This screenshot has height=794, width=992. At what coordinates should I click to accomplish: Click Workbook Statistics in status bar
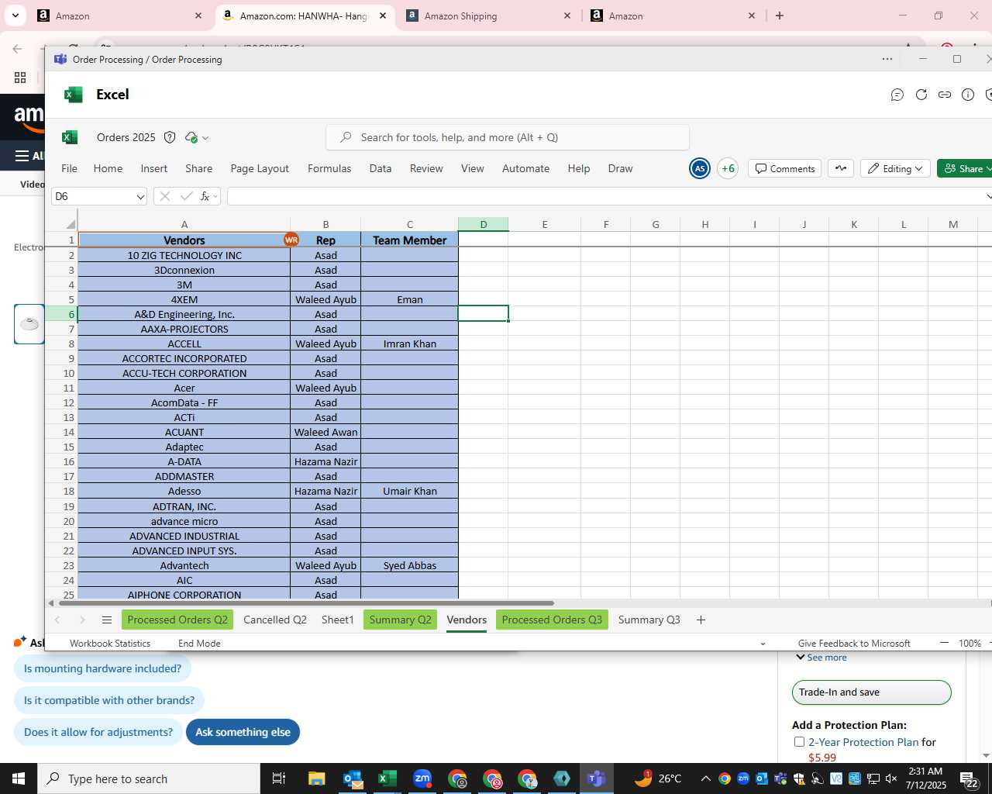click(110, 643)
